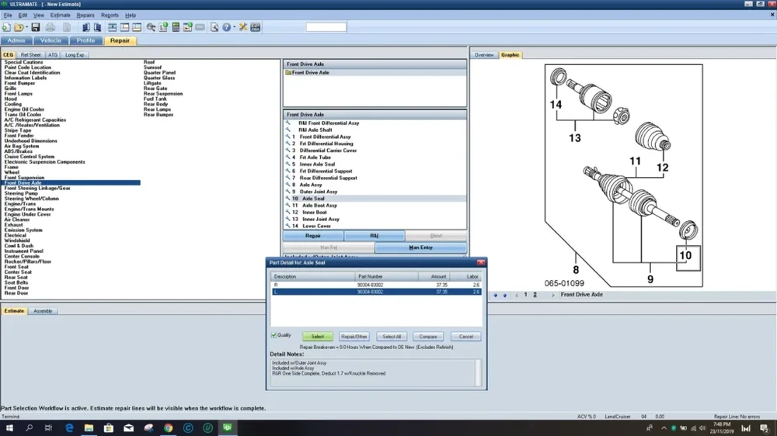Click the preview magnifier page icon
Viewport: 777px width, 436px height.
point(214,27)
